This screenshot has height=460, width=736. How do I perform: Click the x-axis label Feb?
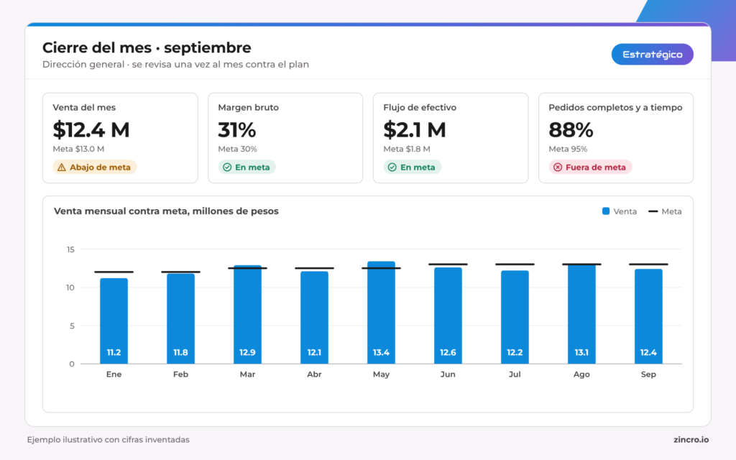tap(180, 374)
